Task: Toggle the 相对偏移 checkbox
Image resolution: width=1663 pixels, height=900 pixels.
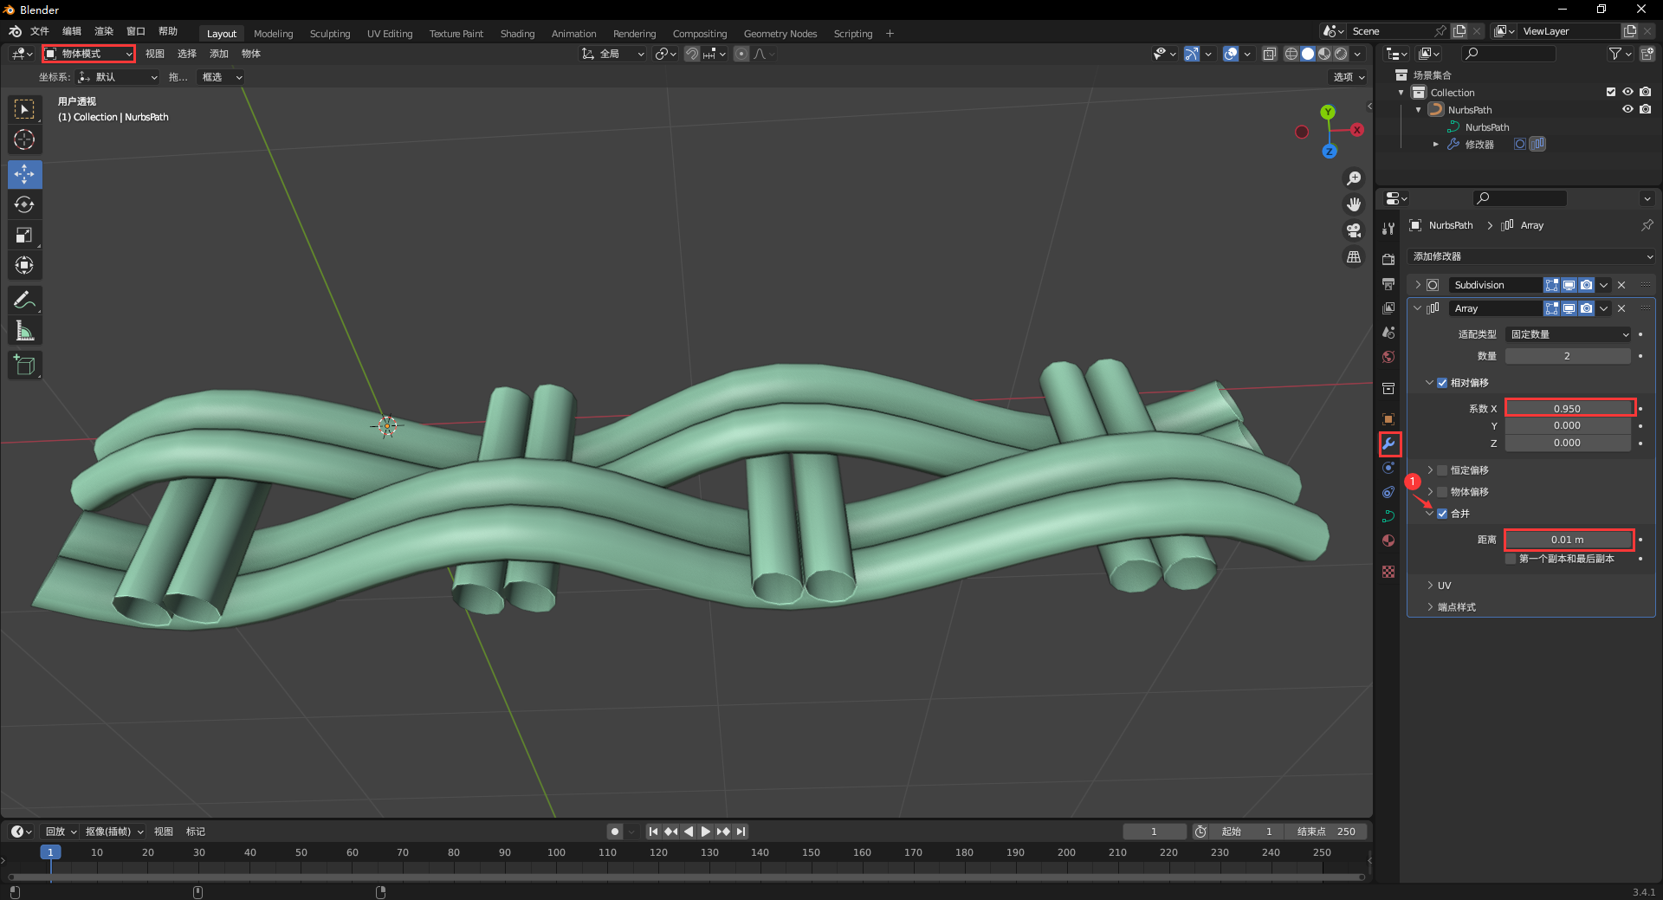Action: coord(1442,383)
